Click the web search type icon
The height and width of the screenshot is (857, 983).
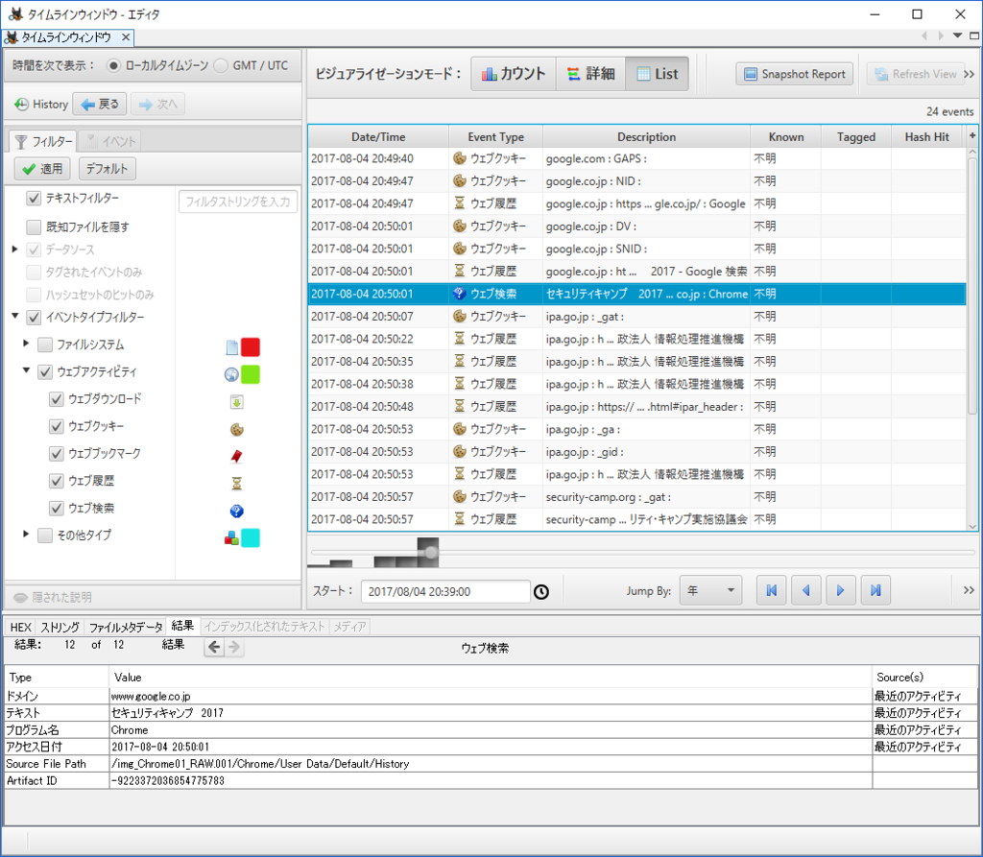[236, 511]
